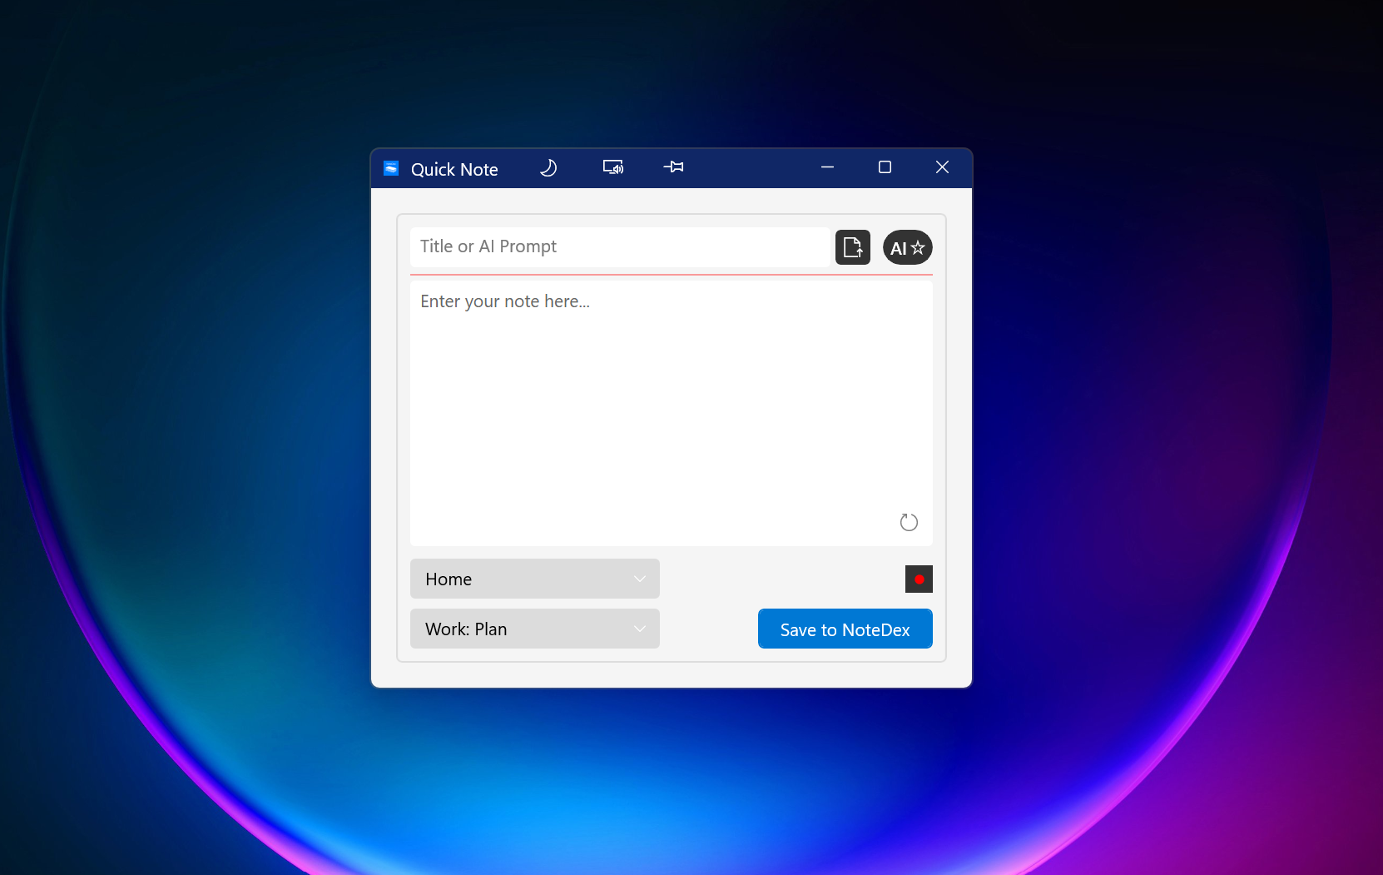Focus the Title or AI Prompt field
1383x875 pixels.
(x=621, y=247)
